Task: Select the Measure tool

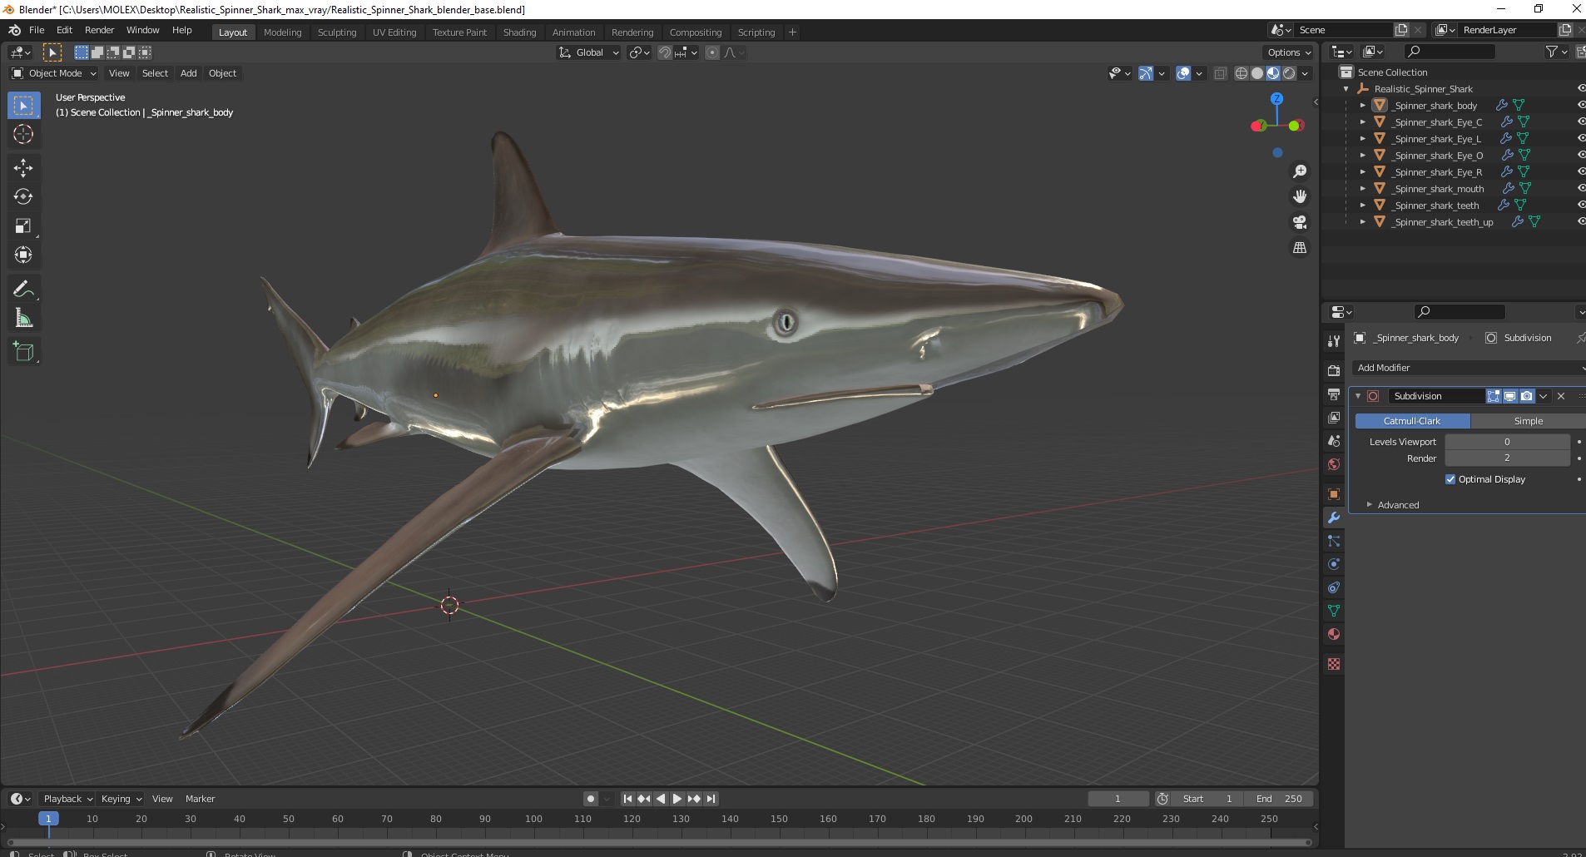Action: [x=23, y=319]
